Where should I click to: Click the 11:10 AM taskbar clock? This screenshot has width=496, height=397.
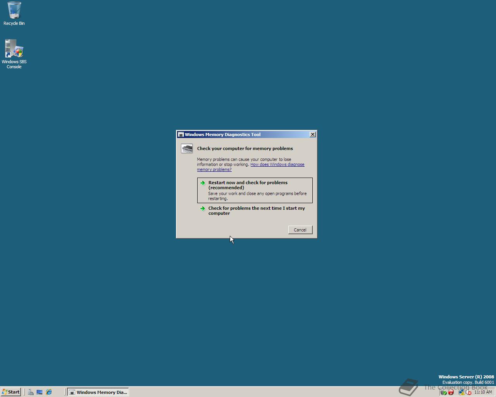[x=483, y=392]
